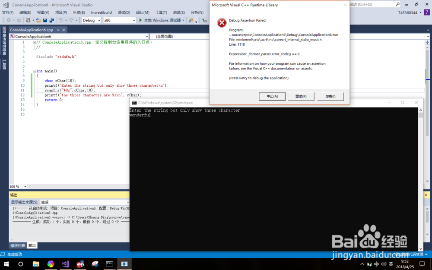The height and width of the screenshot is (270, 432).
Task: Expand the toolbar overflow options arrow
Action: point(196,21)
